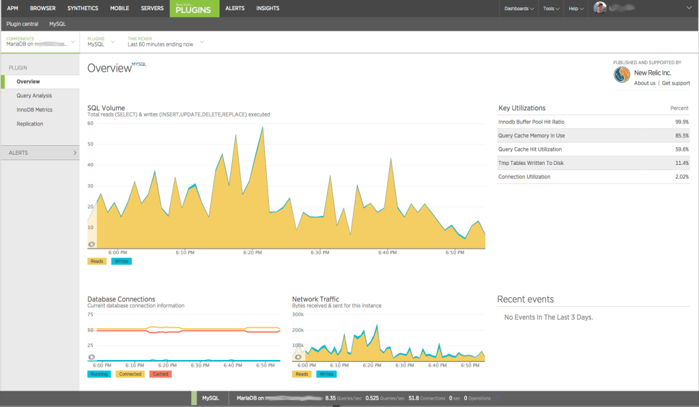Click the 0.525 Queries/sec footer metric
The height and width of the screenshot is (407, 699).
click(385, 398)
